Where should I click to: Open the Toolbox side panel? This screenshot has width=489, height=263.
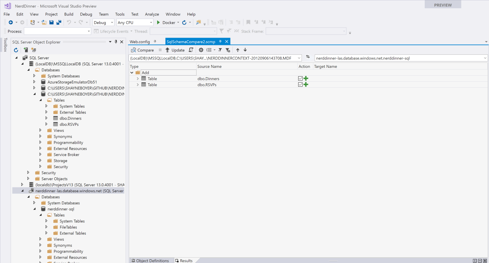coord(5,45)
